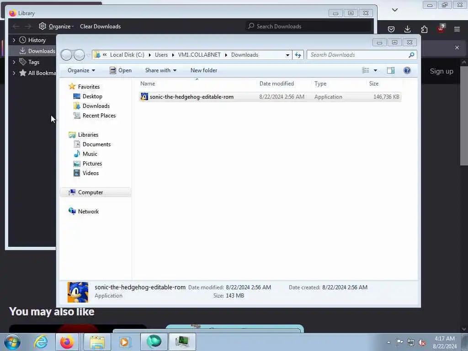
Task: Click the Explorer forward navigation button
Action: coord(79,55)
